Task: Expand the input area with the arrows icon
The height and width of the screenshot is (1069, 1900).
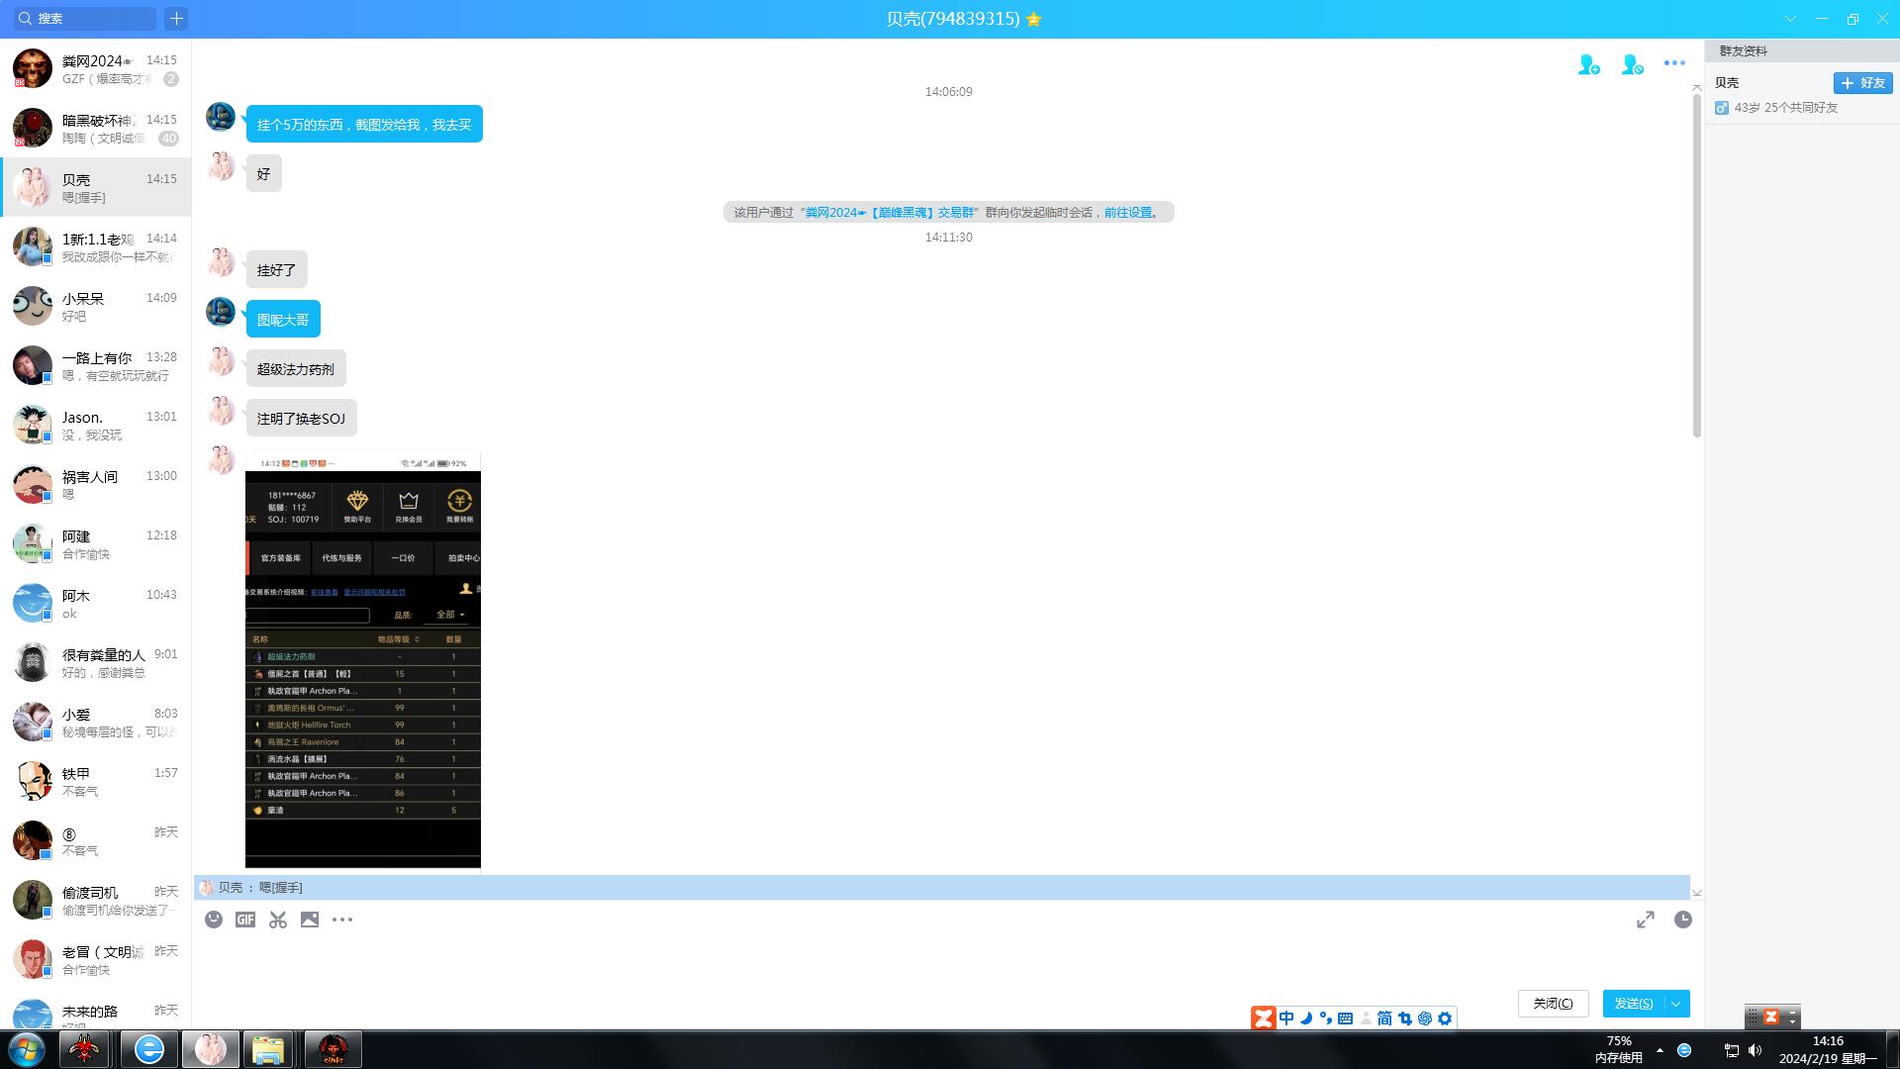Action: point(1645,920)
